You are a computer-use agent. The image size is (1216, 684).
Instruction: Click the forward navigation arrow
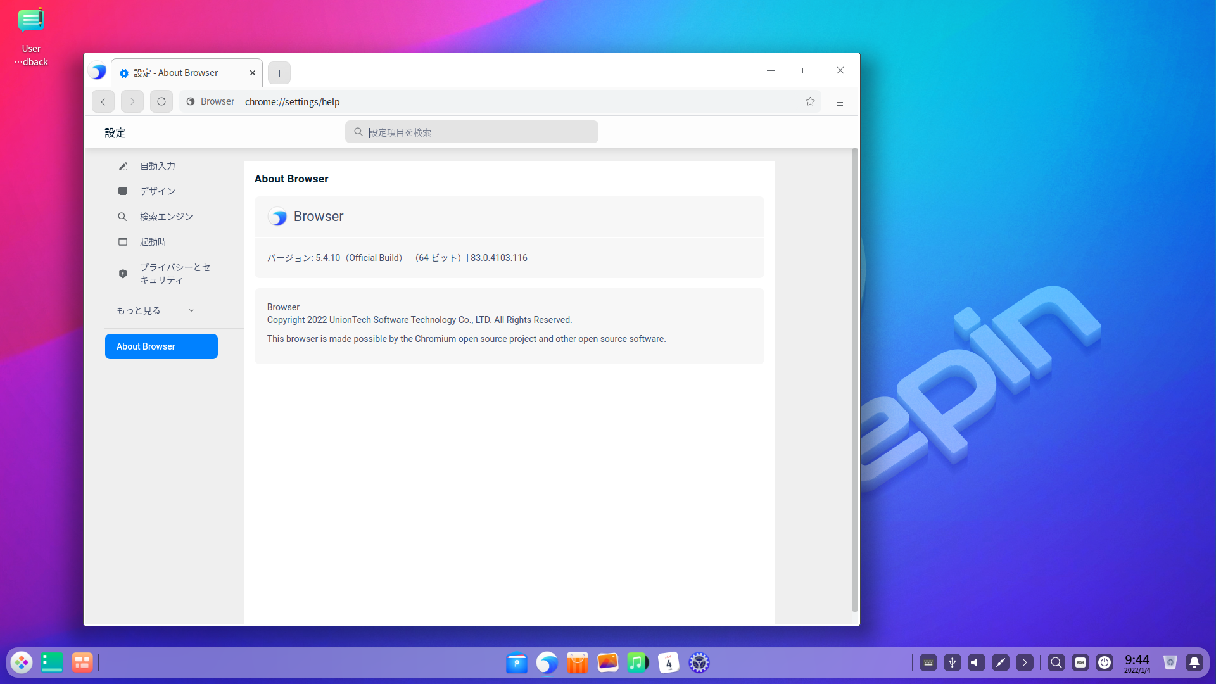click(132, 101)
